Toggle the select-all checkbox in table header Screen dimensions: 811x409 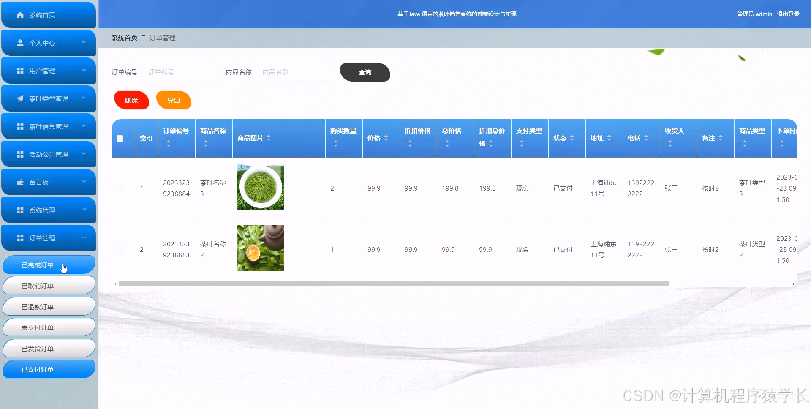(x=120, y=139)
